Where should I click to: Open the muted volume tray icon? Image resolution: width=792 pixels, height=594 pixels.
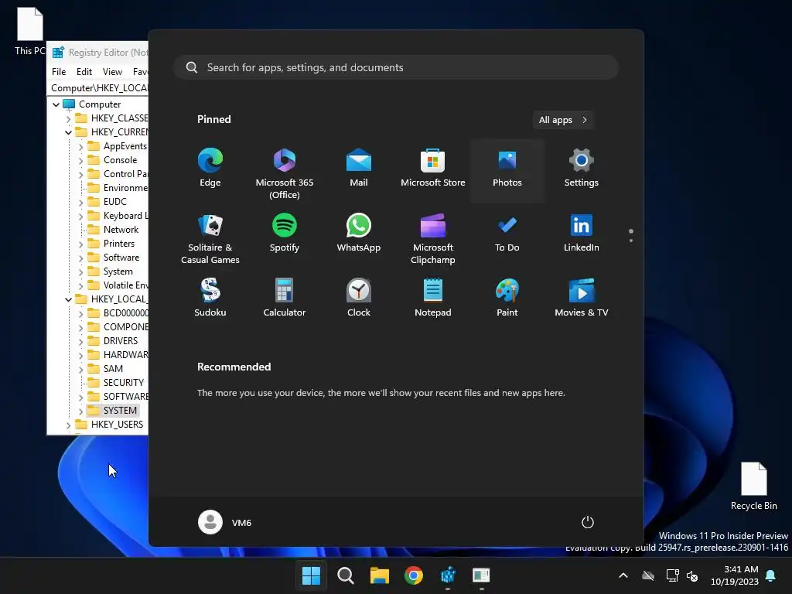coord(692,575)
